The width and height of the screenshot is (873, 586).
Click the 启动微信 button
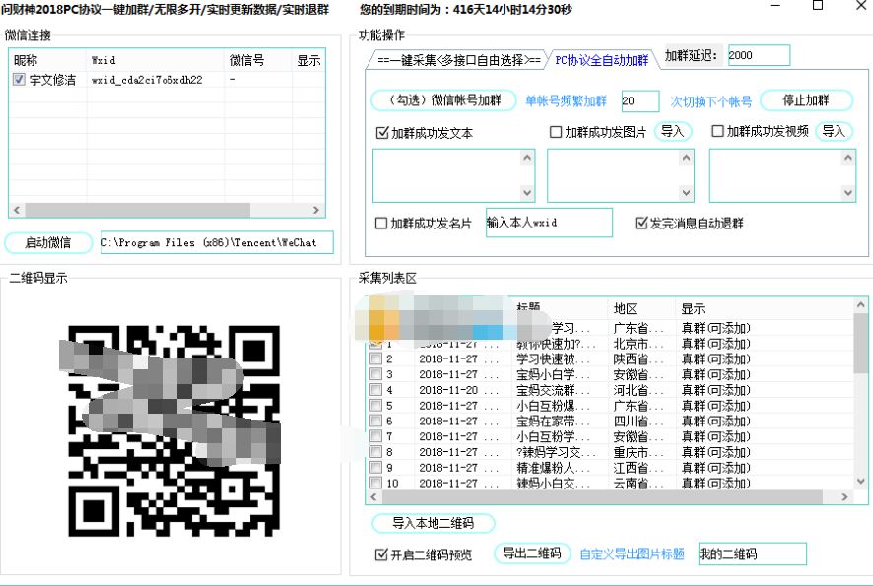click(48, 242)
